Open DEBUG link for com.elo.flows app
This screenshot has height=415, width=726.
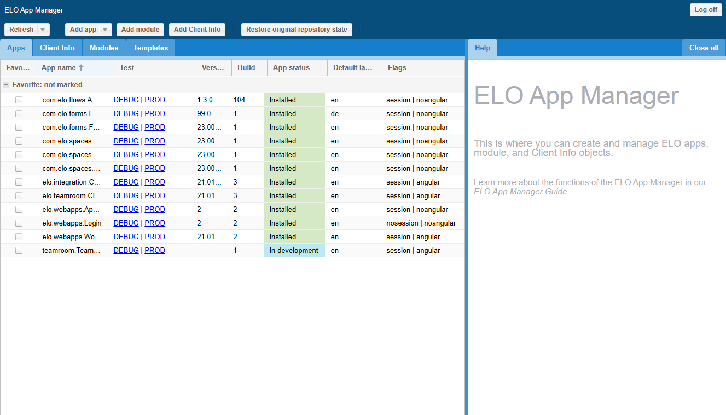(x=126, y=100)
